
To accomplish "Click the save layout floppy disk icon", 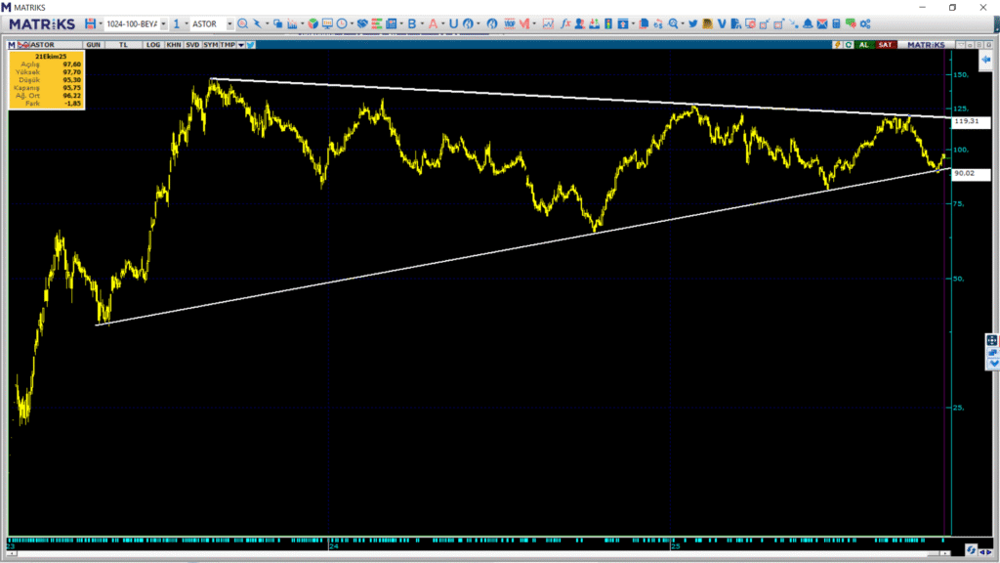I will tap(90, 23).
